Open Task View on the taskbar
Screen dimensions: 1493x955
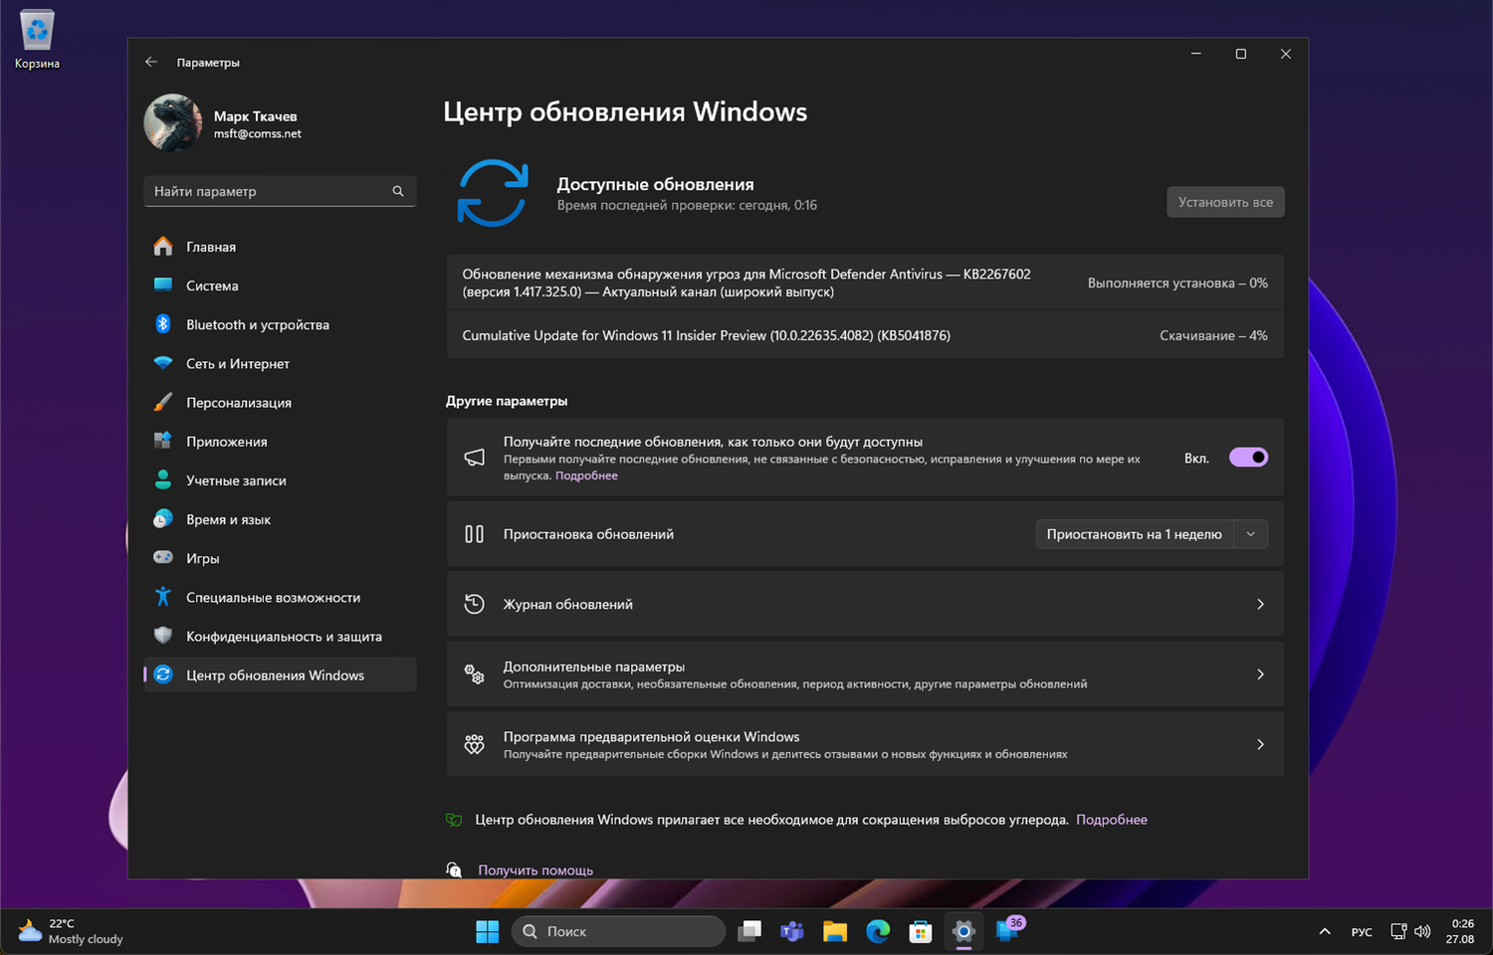(x=749, y=931)
